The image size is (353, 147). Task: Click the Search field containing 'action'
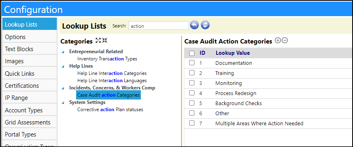click(159, 26)
